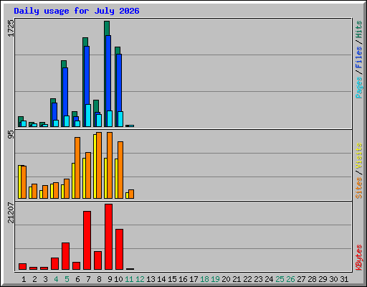The width and height of the screenshot is (367, 287).
Task: Click day 29 on the date axis
Action: click(323, 279)
